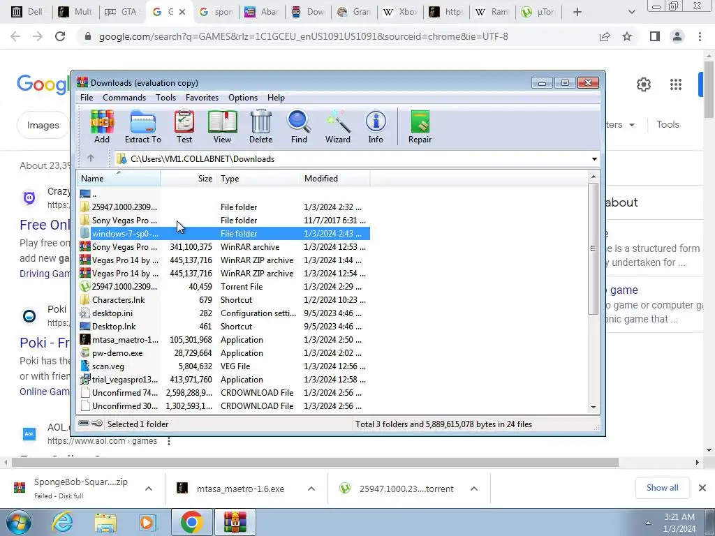Open the Chrome tab search chevron

pyautogui.click(x=631, y=12)
